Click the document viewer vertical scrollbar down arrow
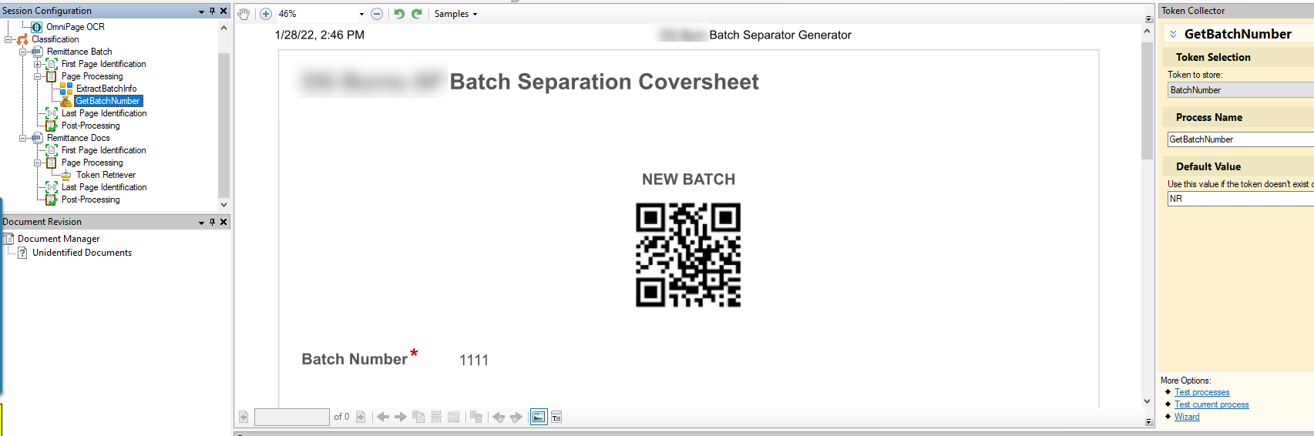The width and height of the screenshot is (1314, 436). [x=1148, y=401]
